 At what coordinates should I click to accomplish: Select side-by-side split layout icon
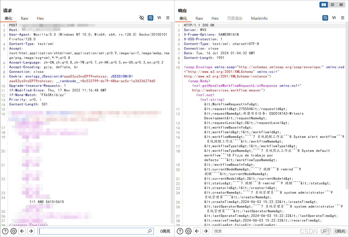click(324, 5)
